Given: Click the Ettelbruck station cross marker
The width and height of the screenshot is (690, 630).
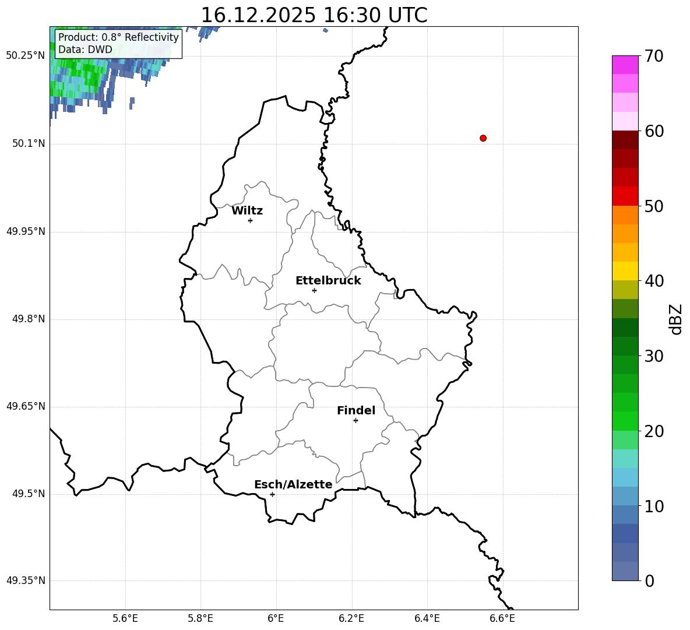Looking at the screenshot, I should coord(314,290).
